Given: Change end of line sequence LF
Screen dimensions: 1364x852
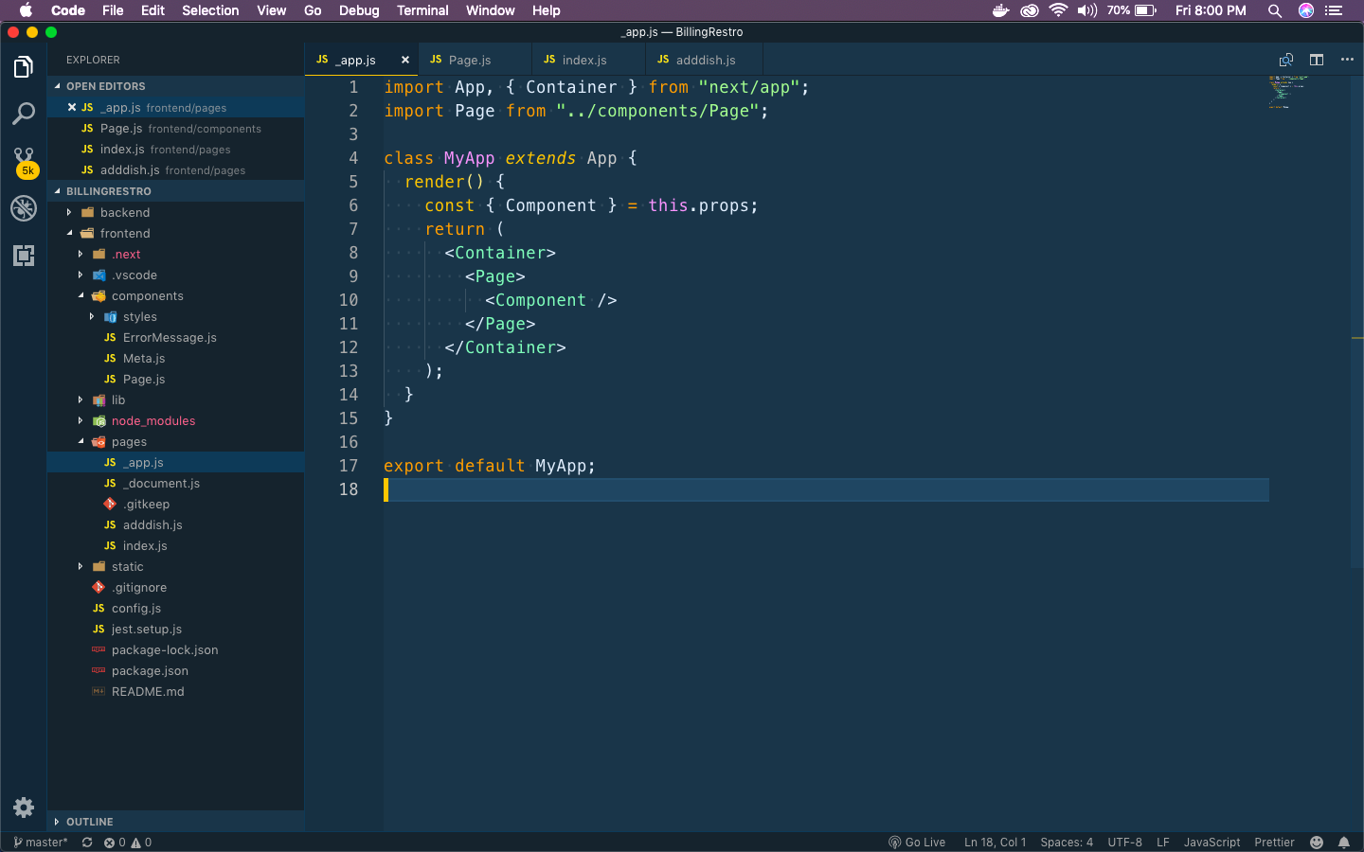Looking at the screenshot, I should click(1162, 843).
